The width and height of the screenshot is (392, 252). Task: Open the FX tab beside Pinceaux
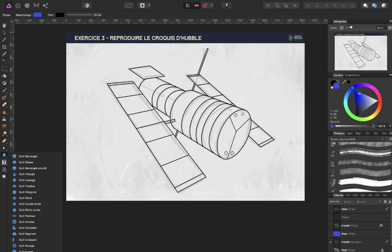[x=367, y=133]
